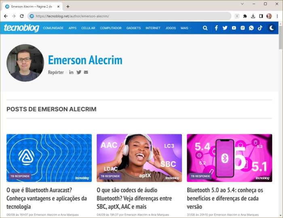The width and height of the screenshot is (283, 218).
Task: Open GADGETS menu item
Action: [x=133, y=28]
